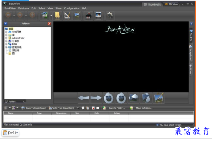Go to next image with right arrow

click(x=96, y=98)
